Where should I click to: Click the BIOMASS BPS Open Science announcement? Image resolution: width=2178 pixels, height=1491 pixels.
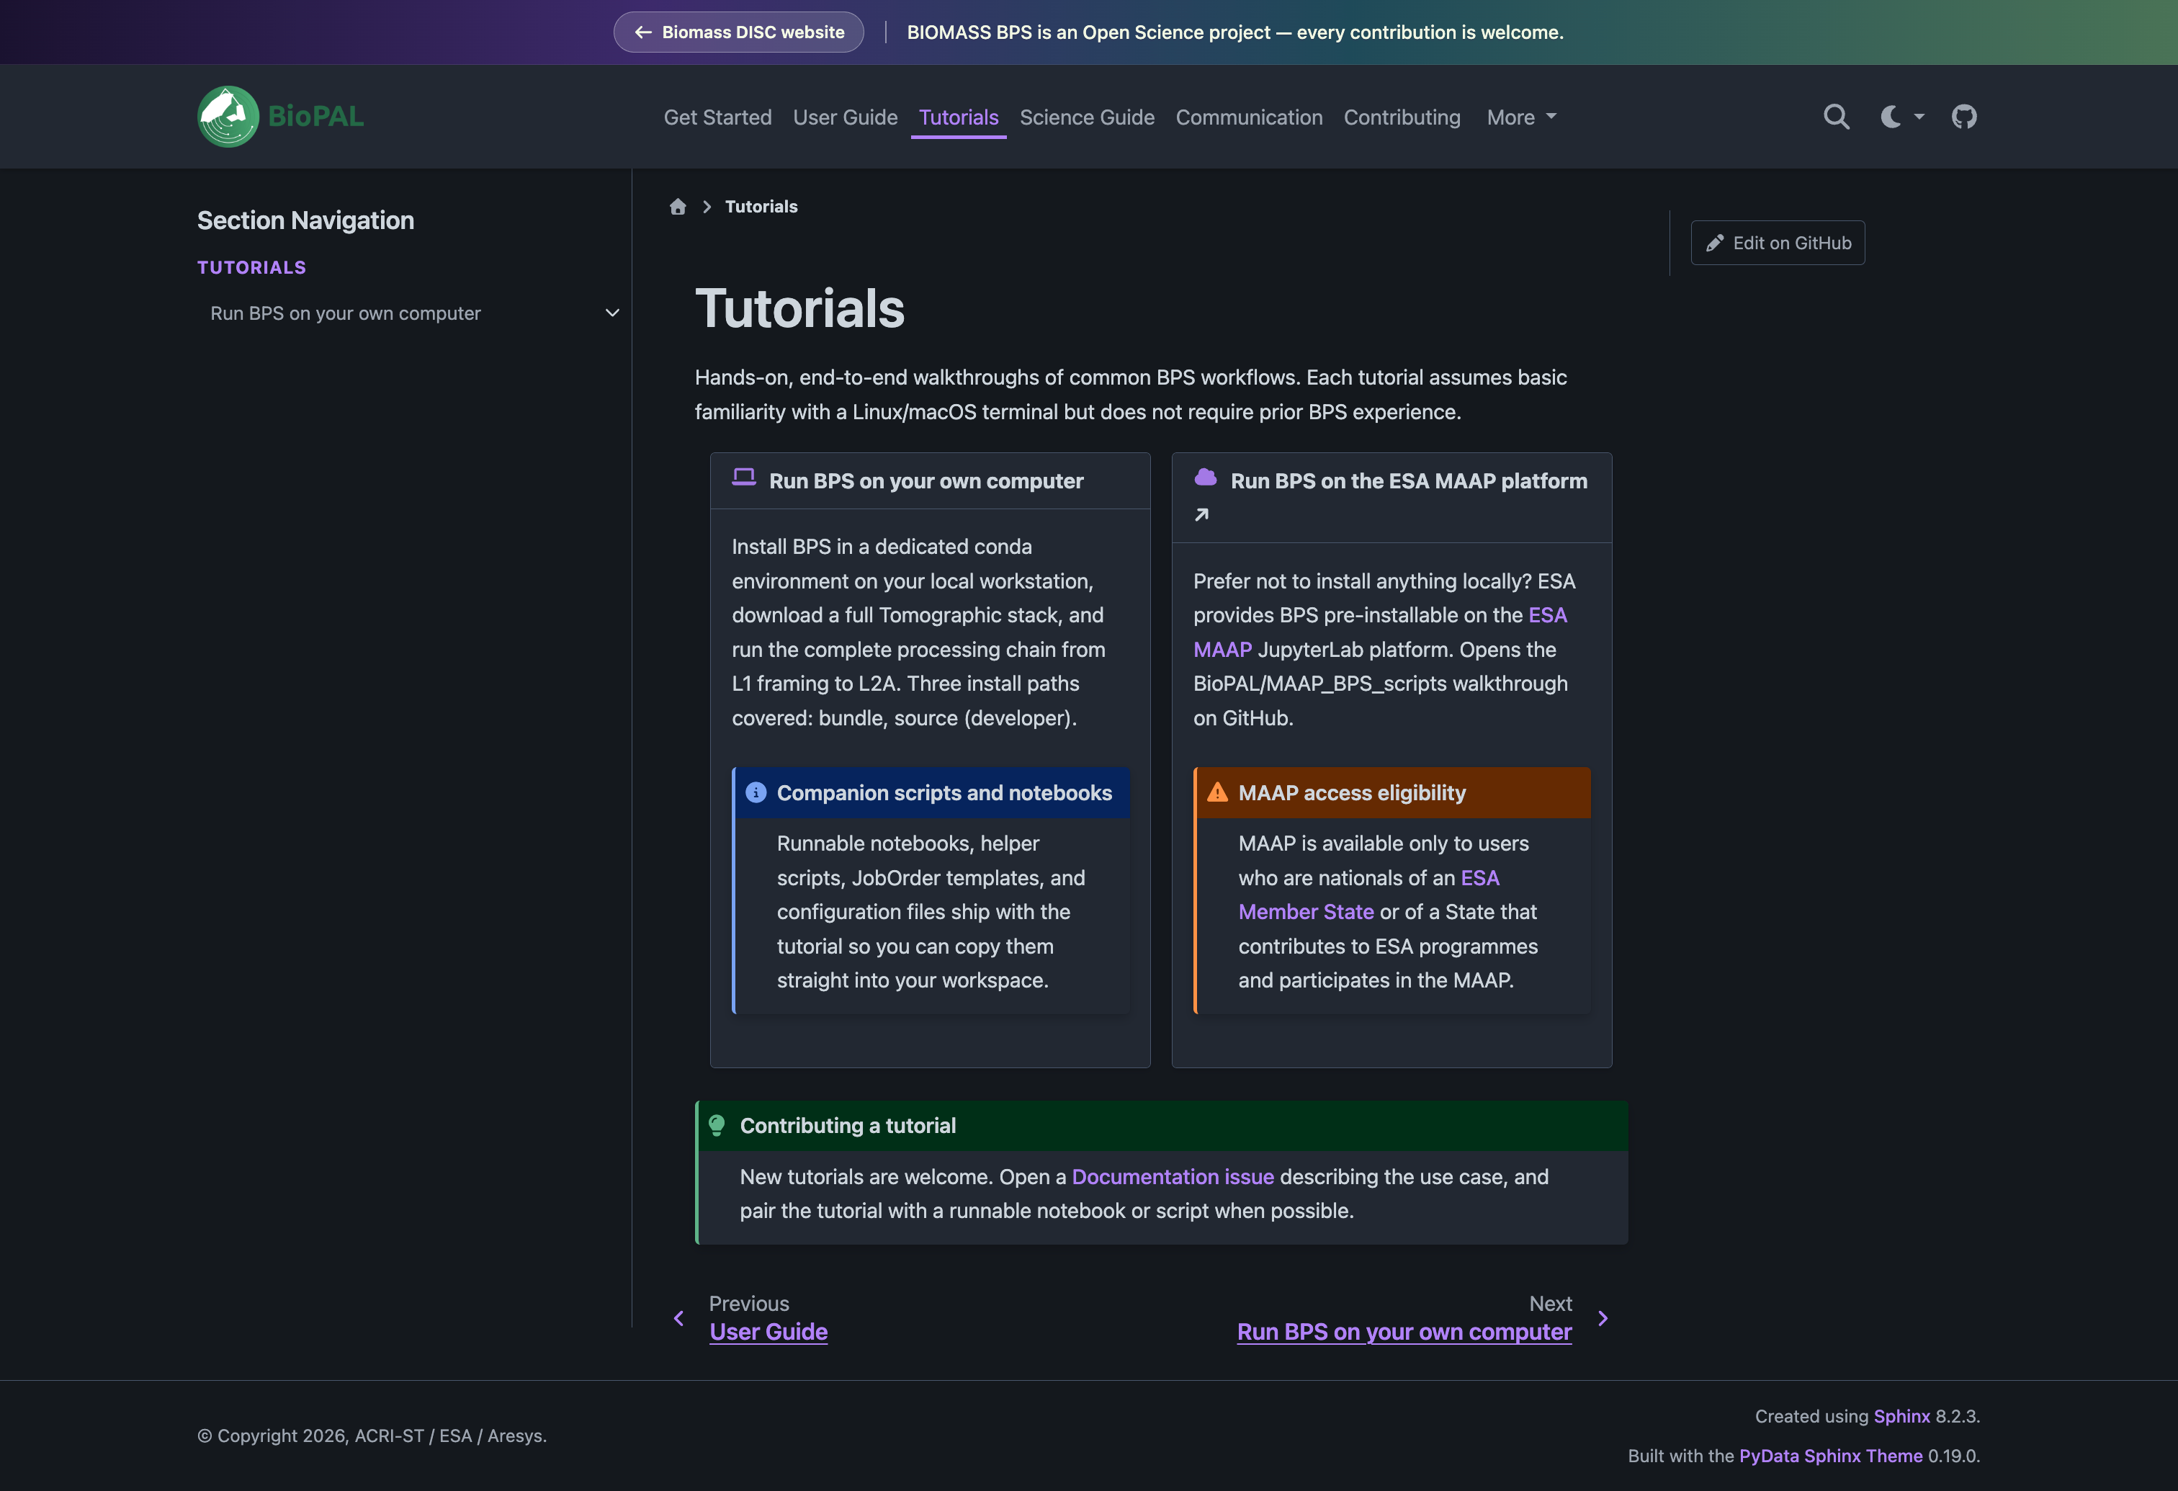1235,32
